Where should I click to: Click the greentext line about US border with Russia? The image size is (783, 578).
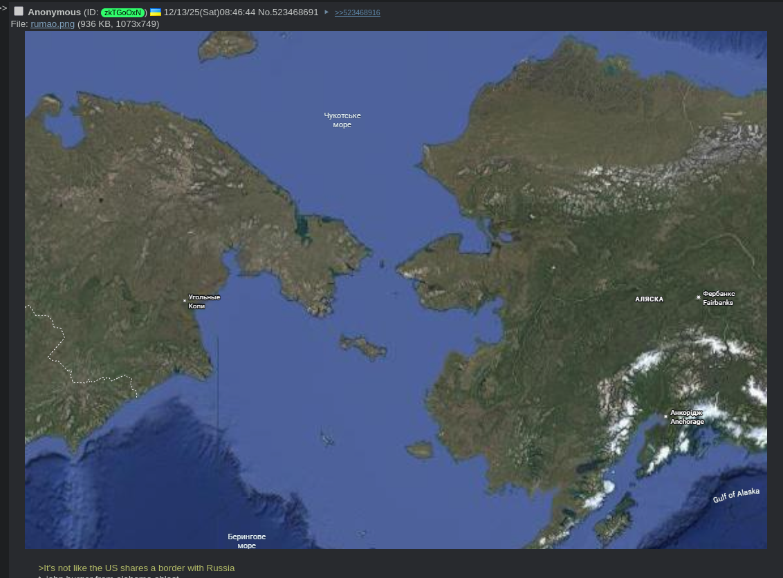click(136, 568)
